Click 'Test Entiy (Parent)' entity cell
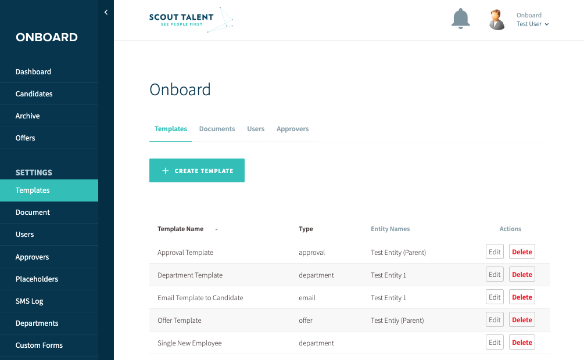The height and width of the screenshot is (360, 584). [x=397, y=321]
